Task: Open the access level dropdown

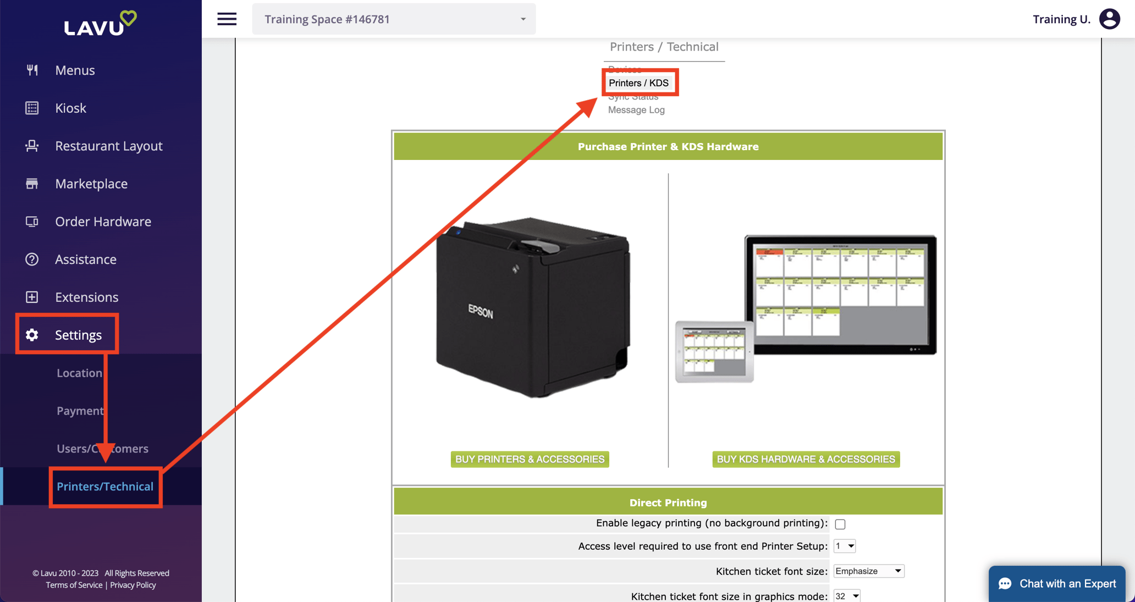Action: tap(844, 546)
